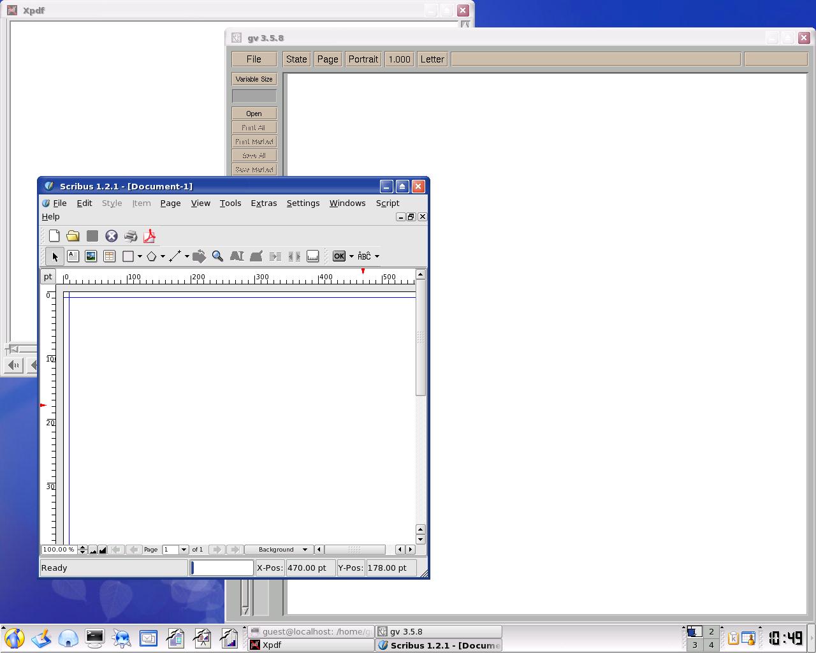Click the Page button in gv
Screen dimensions: 816x653
pos(328,59)
